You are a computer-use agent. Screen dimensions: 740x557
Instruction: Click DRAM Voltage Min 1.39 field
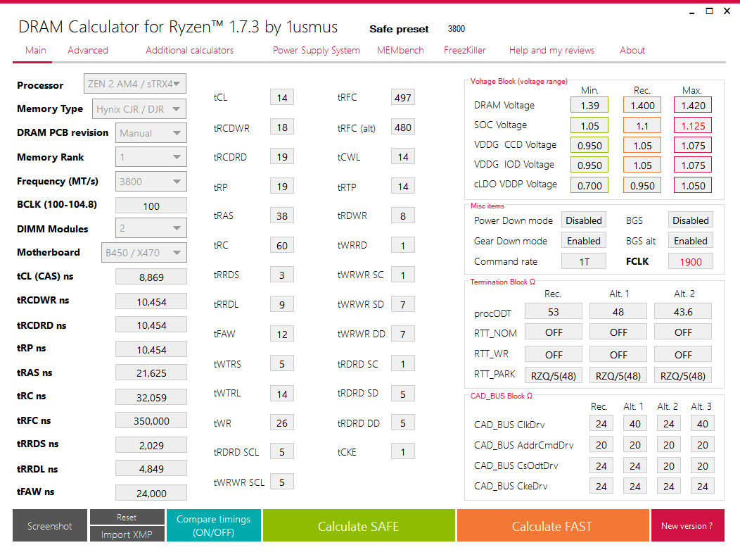pyautogui.click(x=589, y=105)
